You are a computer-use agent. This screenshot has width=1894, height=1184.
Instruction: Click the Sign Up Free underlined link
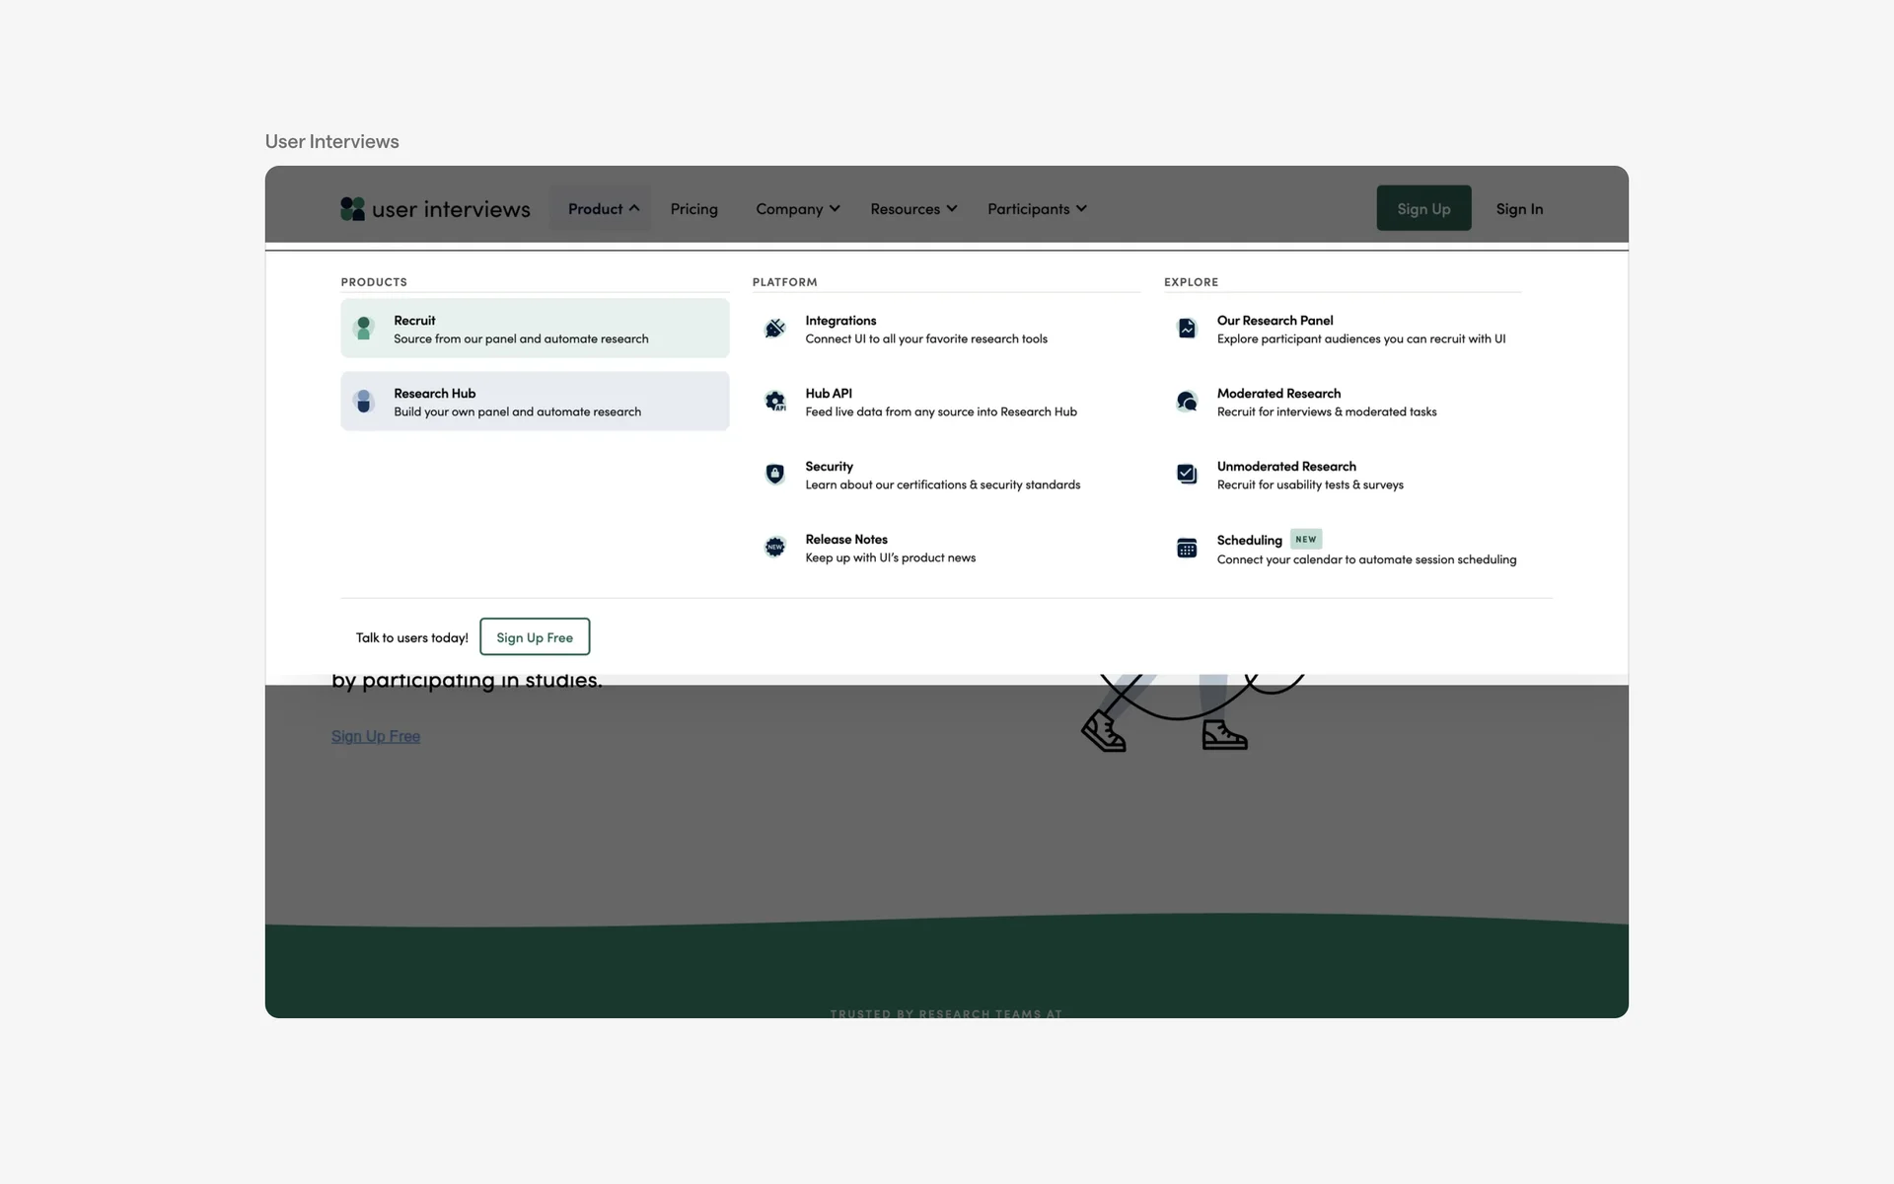coord(375,736)
